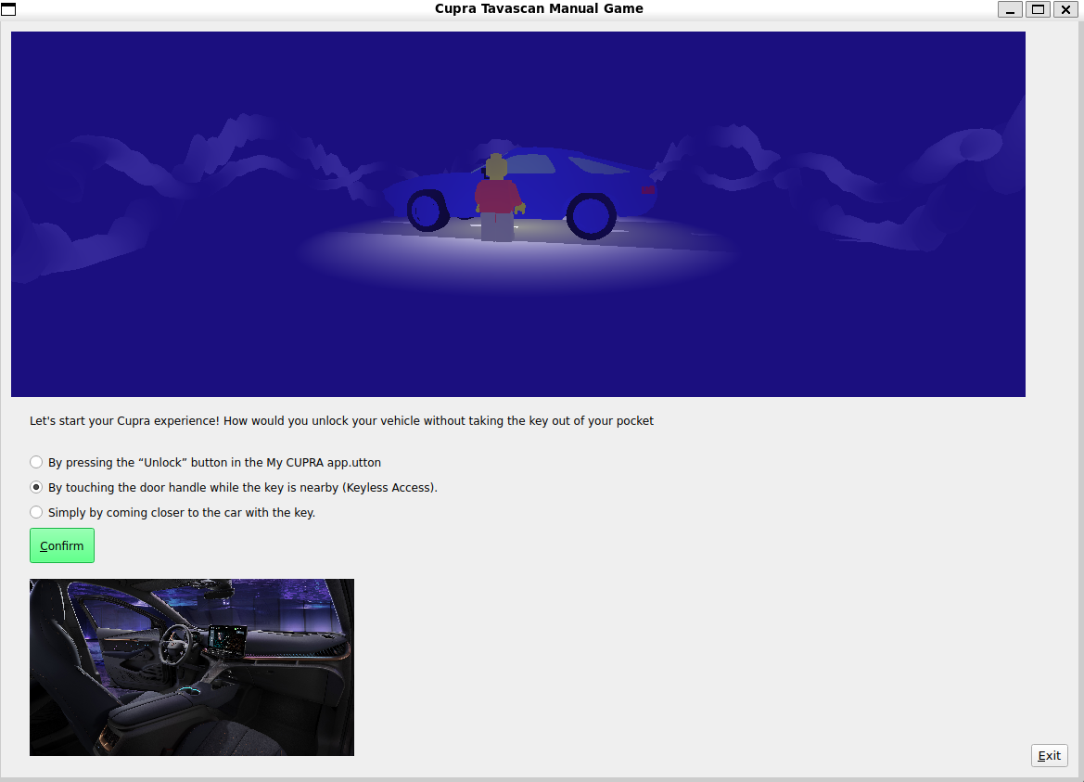Confirm the selected answer
This screenshot has height=782, width=1084.
(x=61, y=545)
